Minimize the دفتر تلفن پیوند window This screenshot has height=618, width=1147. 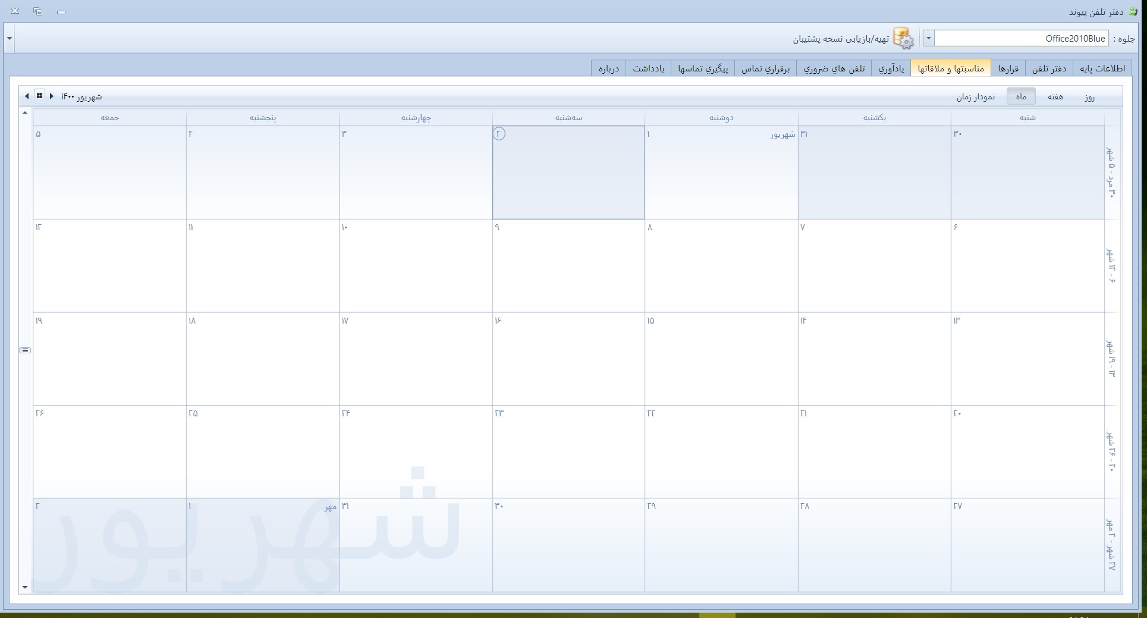(61, 11)
